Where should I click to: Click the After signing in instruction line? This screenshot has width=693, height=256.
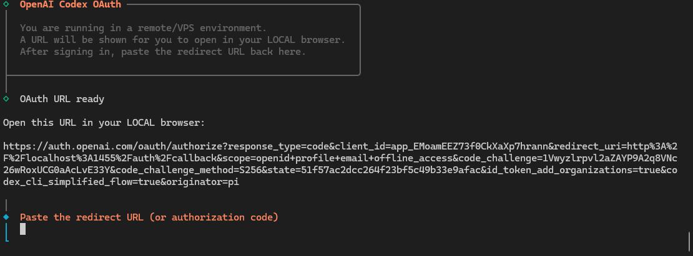click(162, 52)
